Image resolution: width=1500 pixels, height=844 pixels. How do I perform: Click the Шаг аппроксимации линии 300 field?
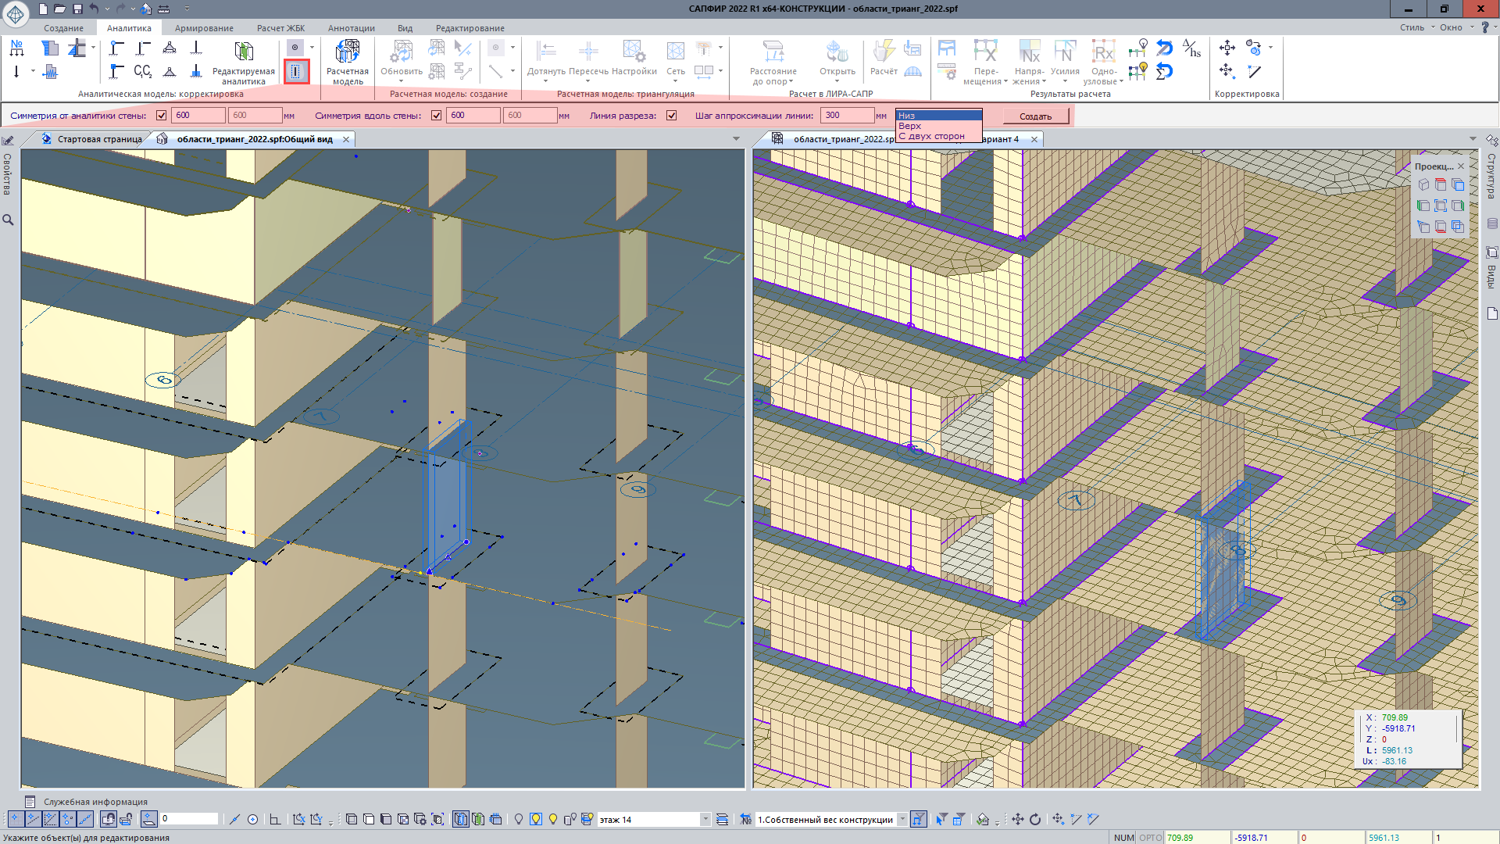(x=846, y=116)
